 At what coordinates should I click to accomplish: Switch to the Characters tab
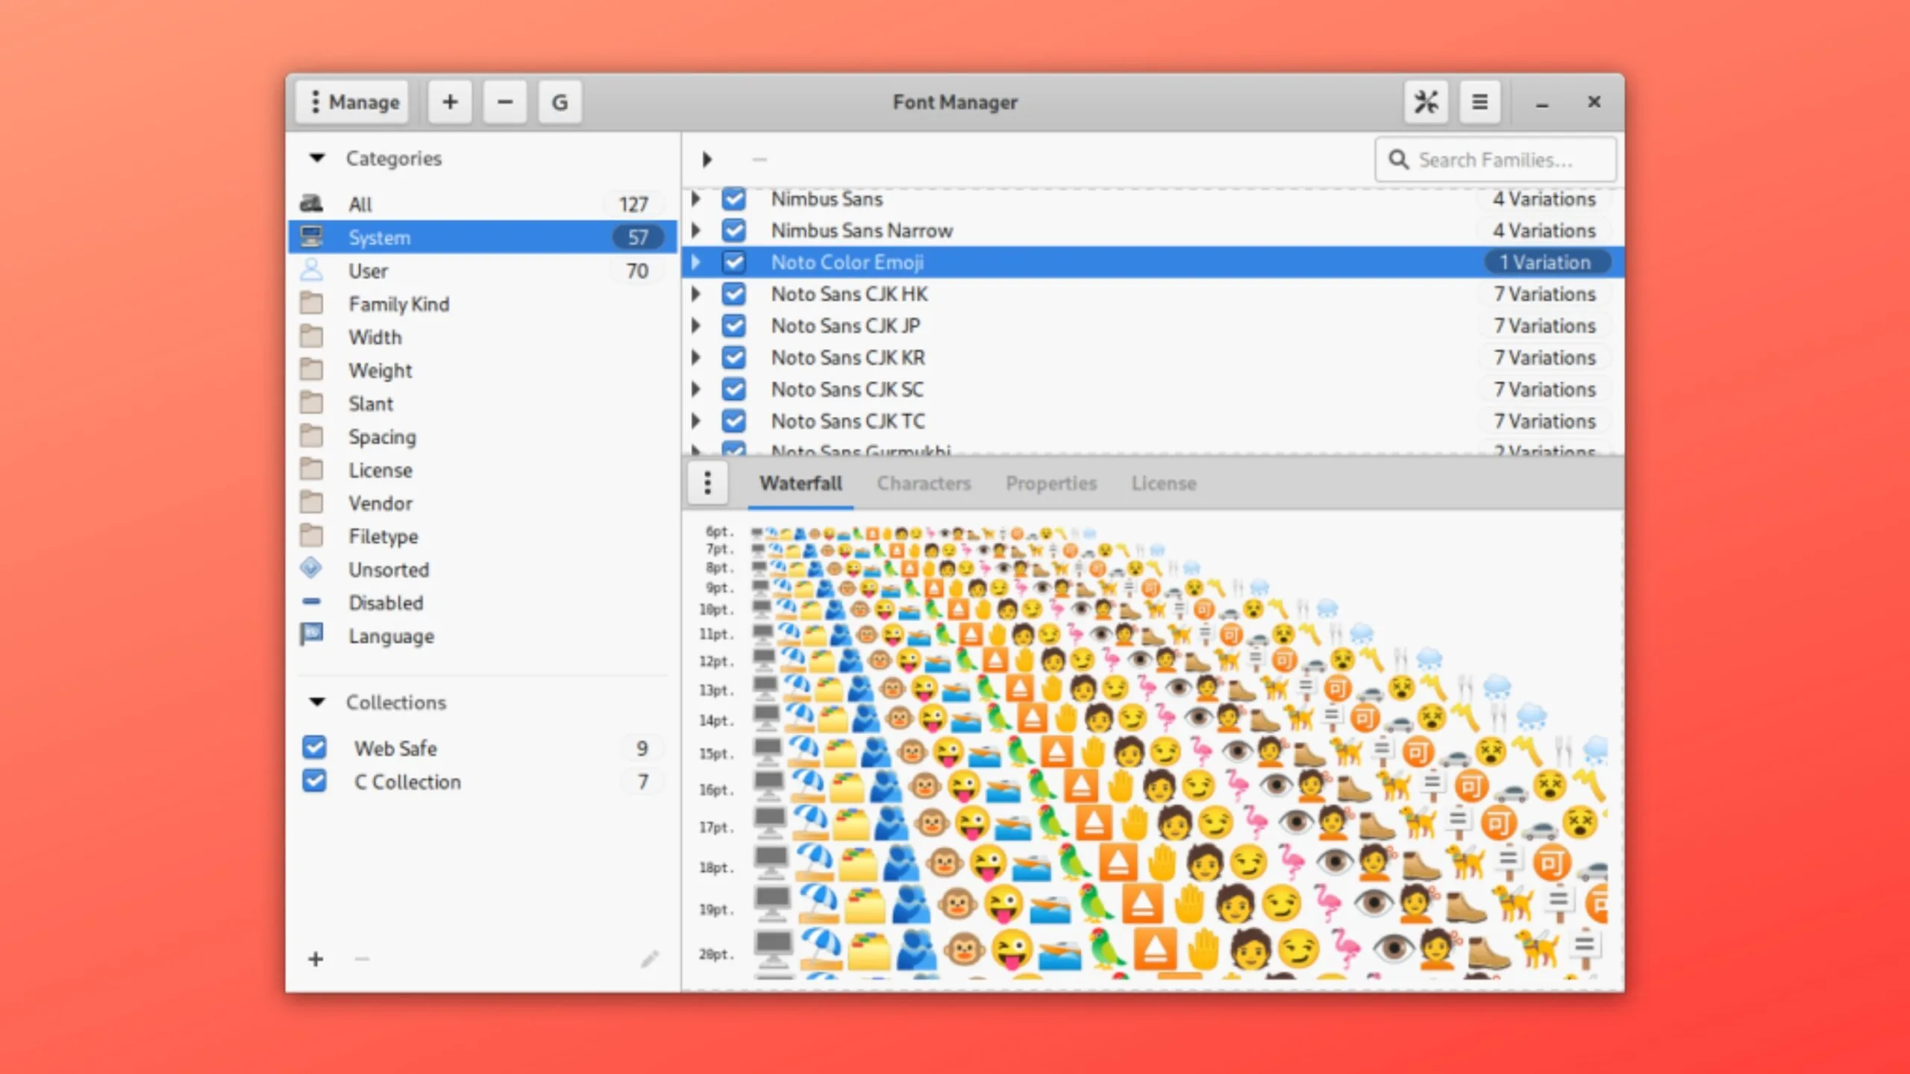pyautogui.click(x=924, y=483)
